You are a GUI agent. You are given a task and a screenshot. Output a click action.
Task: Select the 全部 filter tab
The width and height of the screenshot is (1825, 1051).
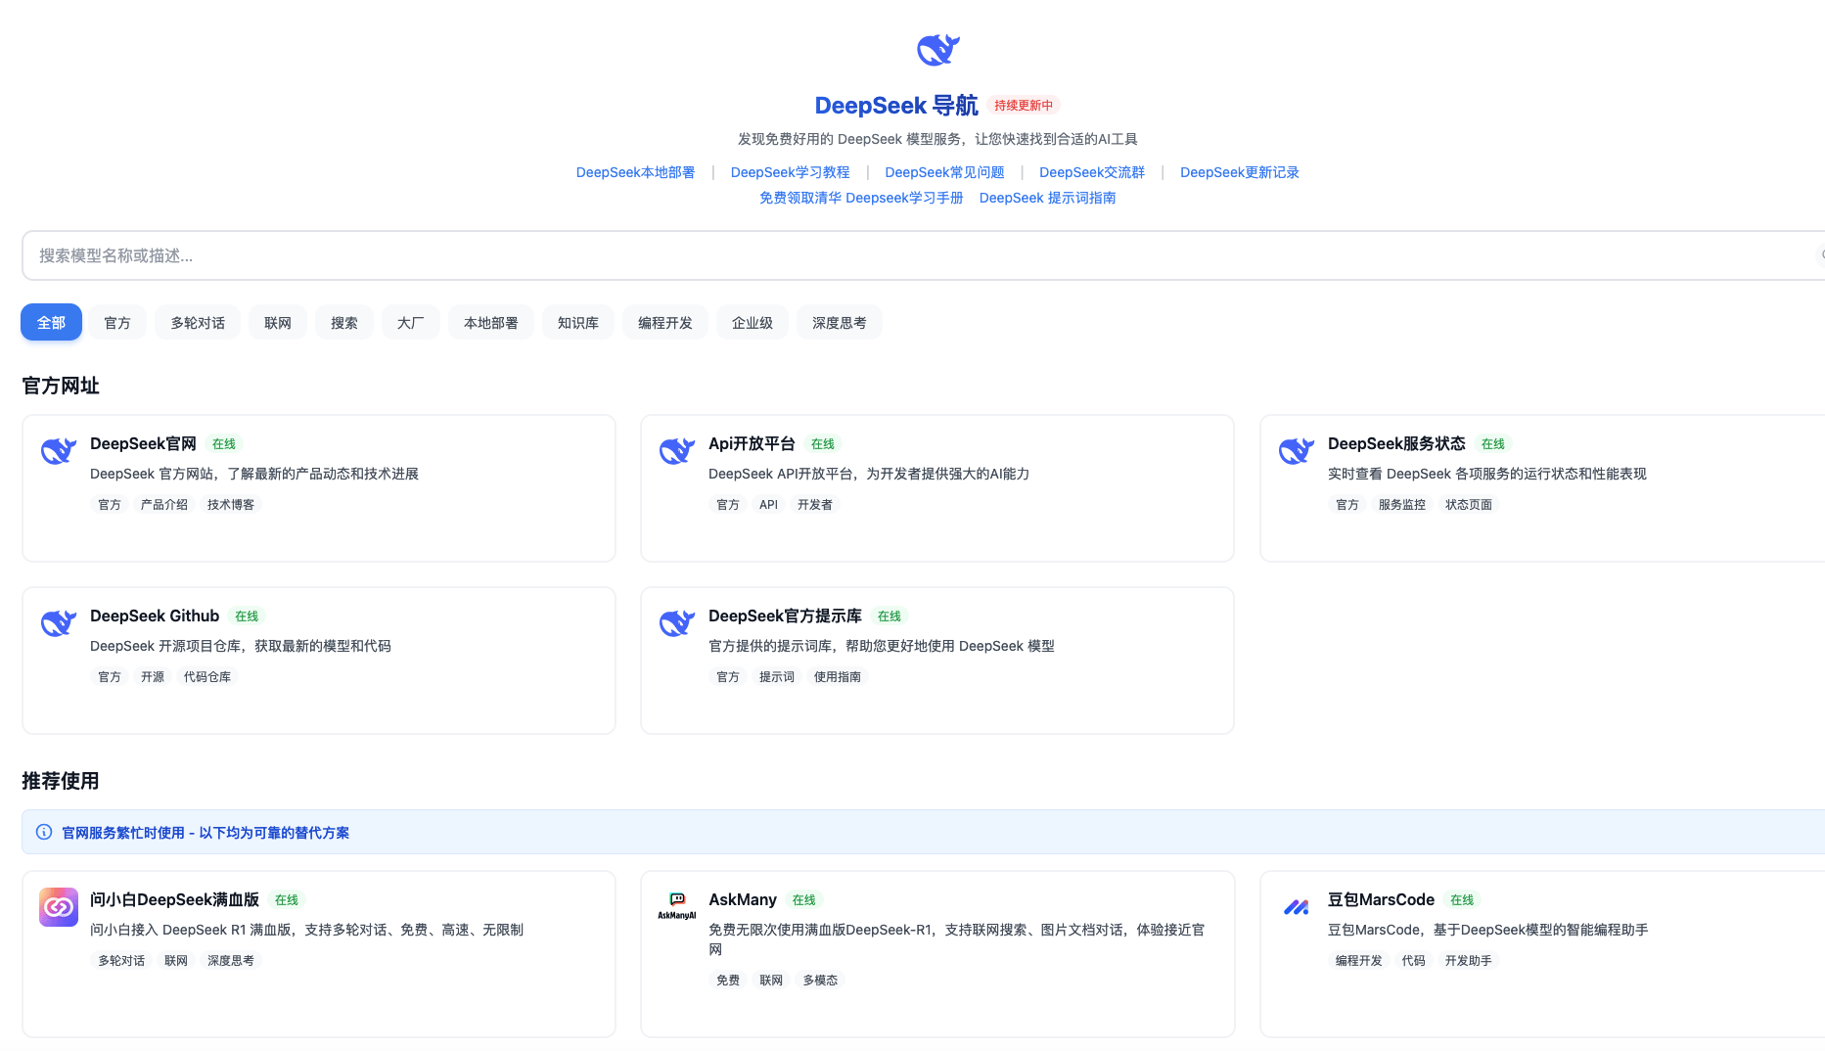pyautogui.click(x=51, y=323)
